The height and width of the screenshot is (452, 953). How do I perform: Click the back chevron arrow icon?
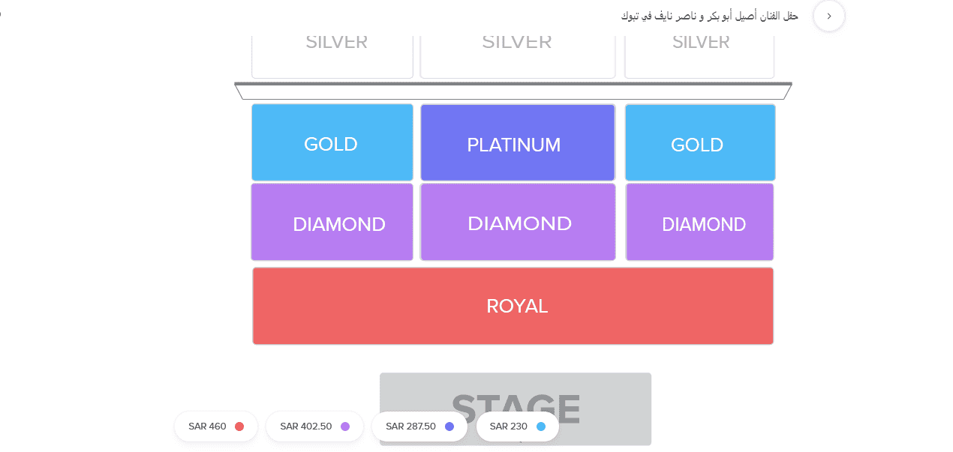pyautogui.click(x=829, y=16)
